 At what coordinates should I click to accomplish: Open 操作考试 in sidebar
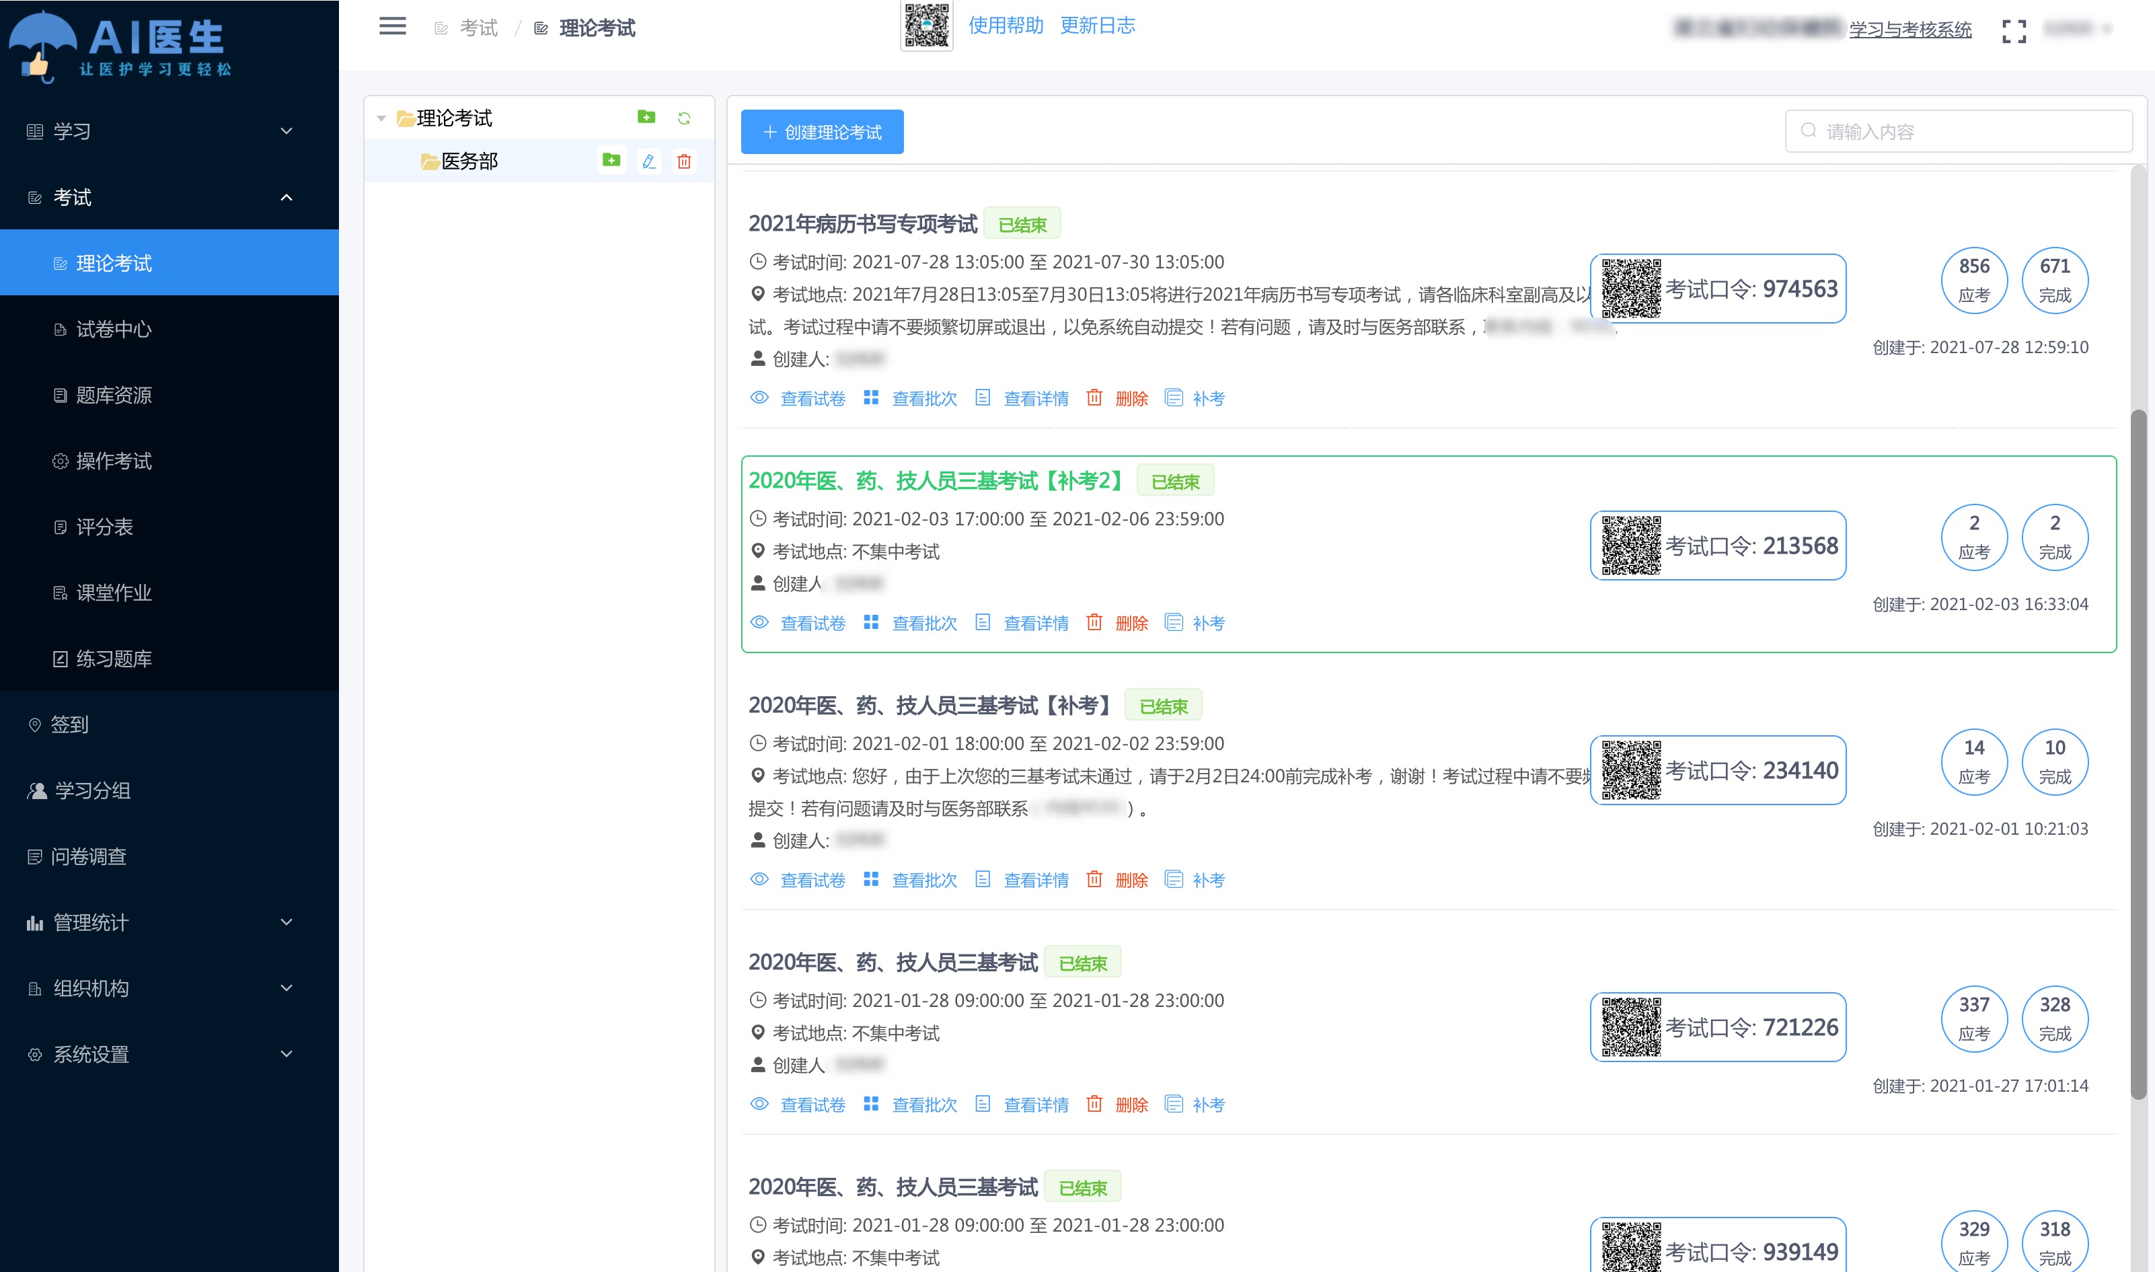pyautogui.click(x=169, y=461)
